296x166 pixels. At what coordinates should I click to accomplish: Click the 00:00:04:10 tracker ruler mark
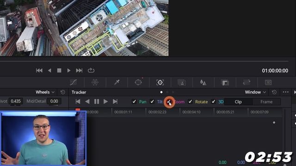[x=191, y=112]
